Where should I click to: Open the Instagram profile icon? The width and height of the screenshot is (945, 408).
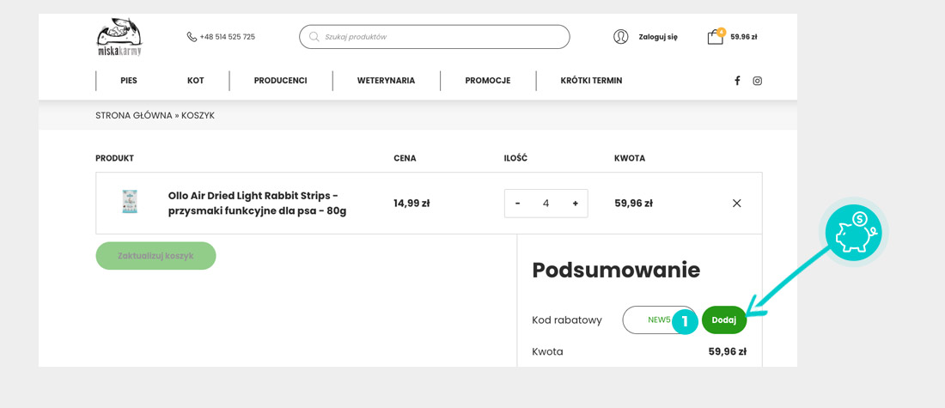[757, 81]
